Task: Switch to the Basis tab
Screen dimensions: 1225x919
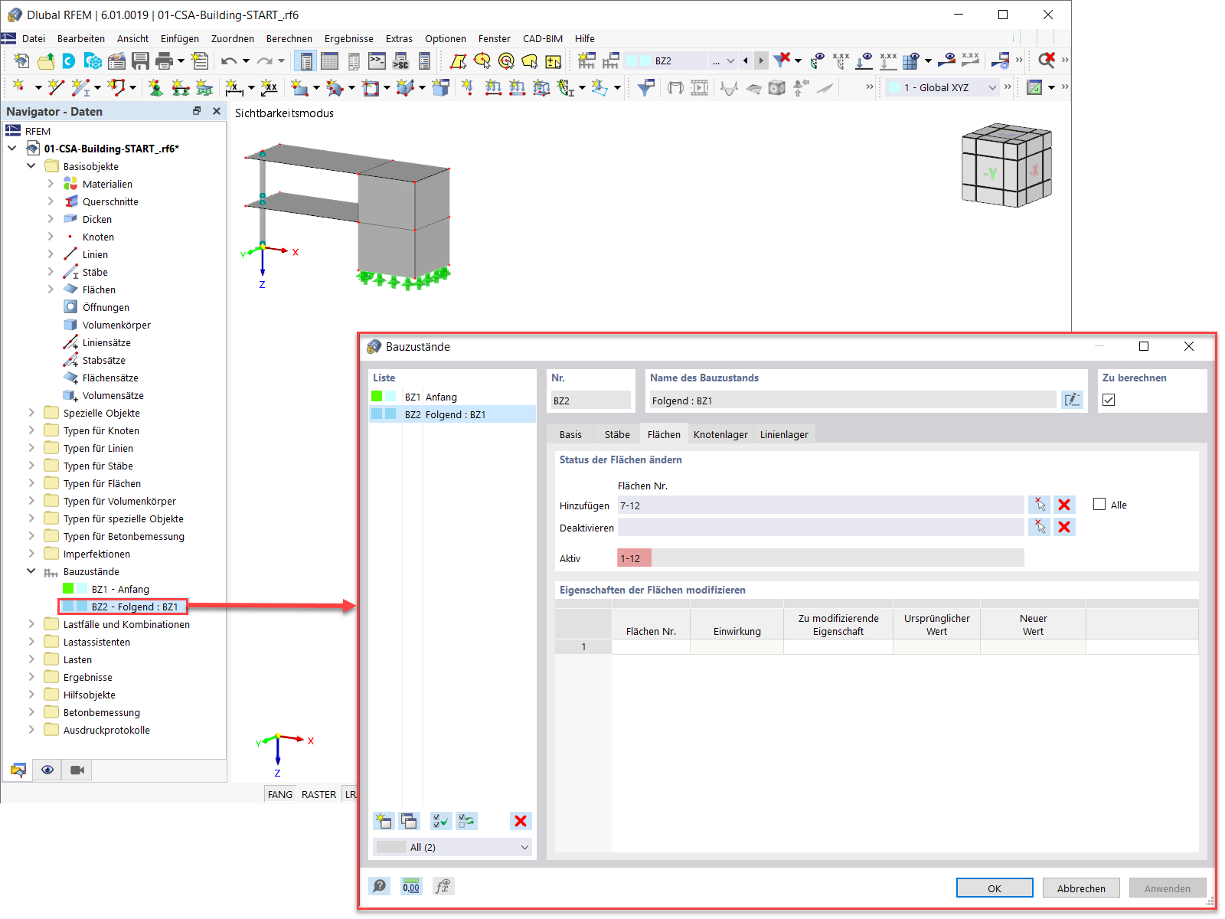Action: [x=570, y=434]
